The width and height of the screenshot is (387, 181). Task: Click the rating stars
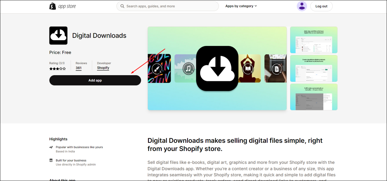point(57,69)
